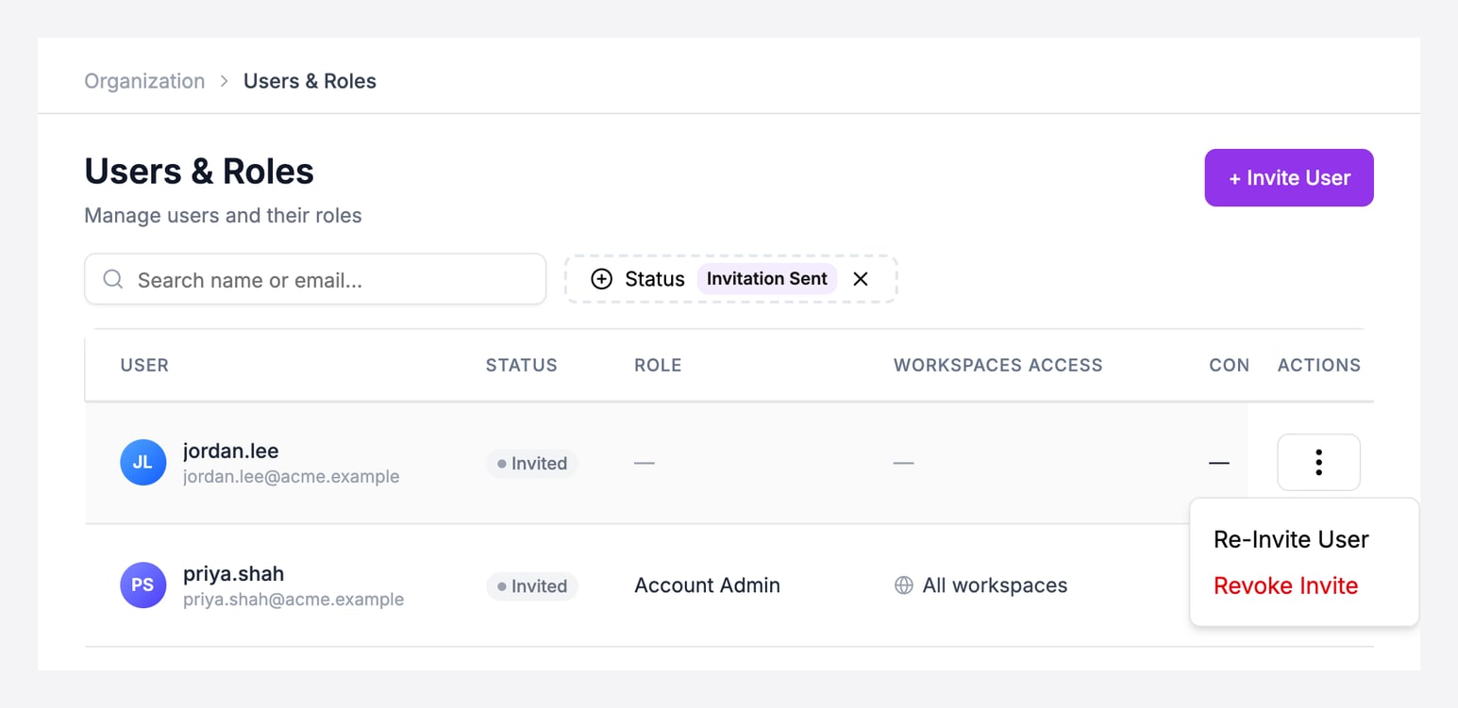
Task: Click the PS avatar for priya.shah
Action: click(142, 585)
